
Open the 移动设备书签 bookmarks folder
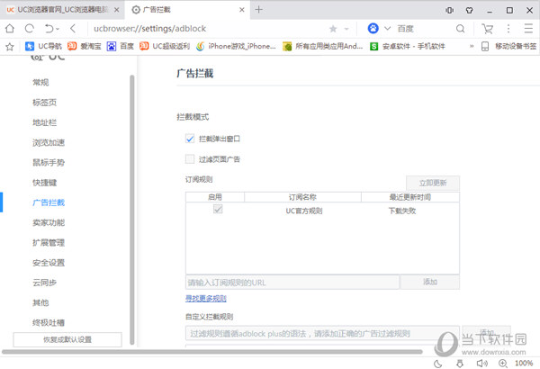click(510, 46)
